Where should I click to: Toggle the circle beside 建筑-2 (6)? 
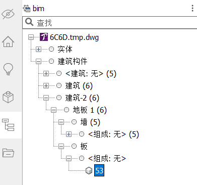[59, 98]
